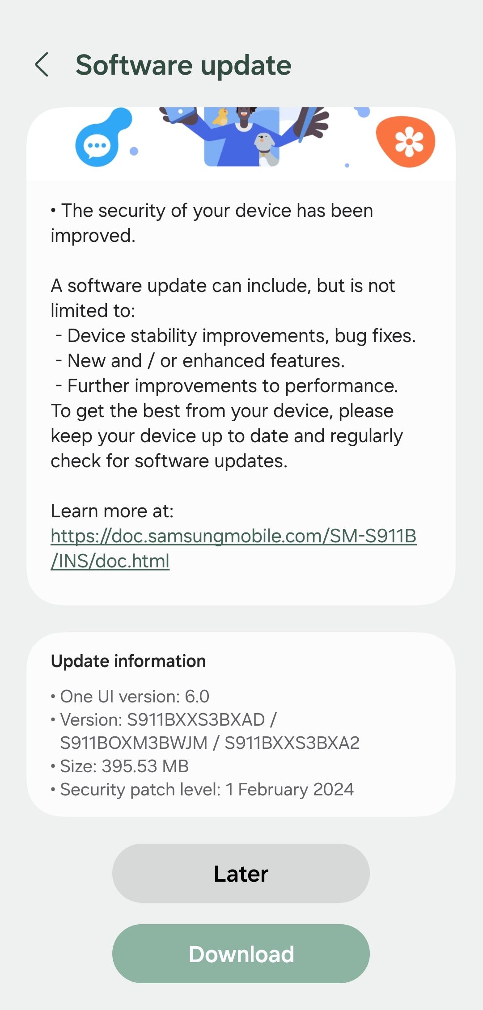Tap the back arrow beside Software update
Viewport: 483px width, 1010px height.
(x=42, y=65)
